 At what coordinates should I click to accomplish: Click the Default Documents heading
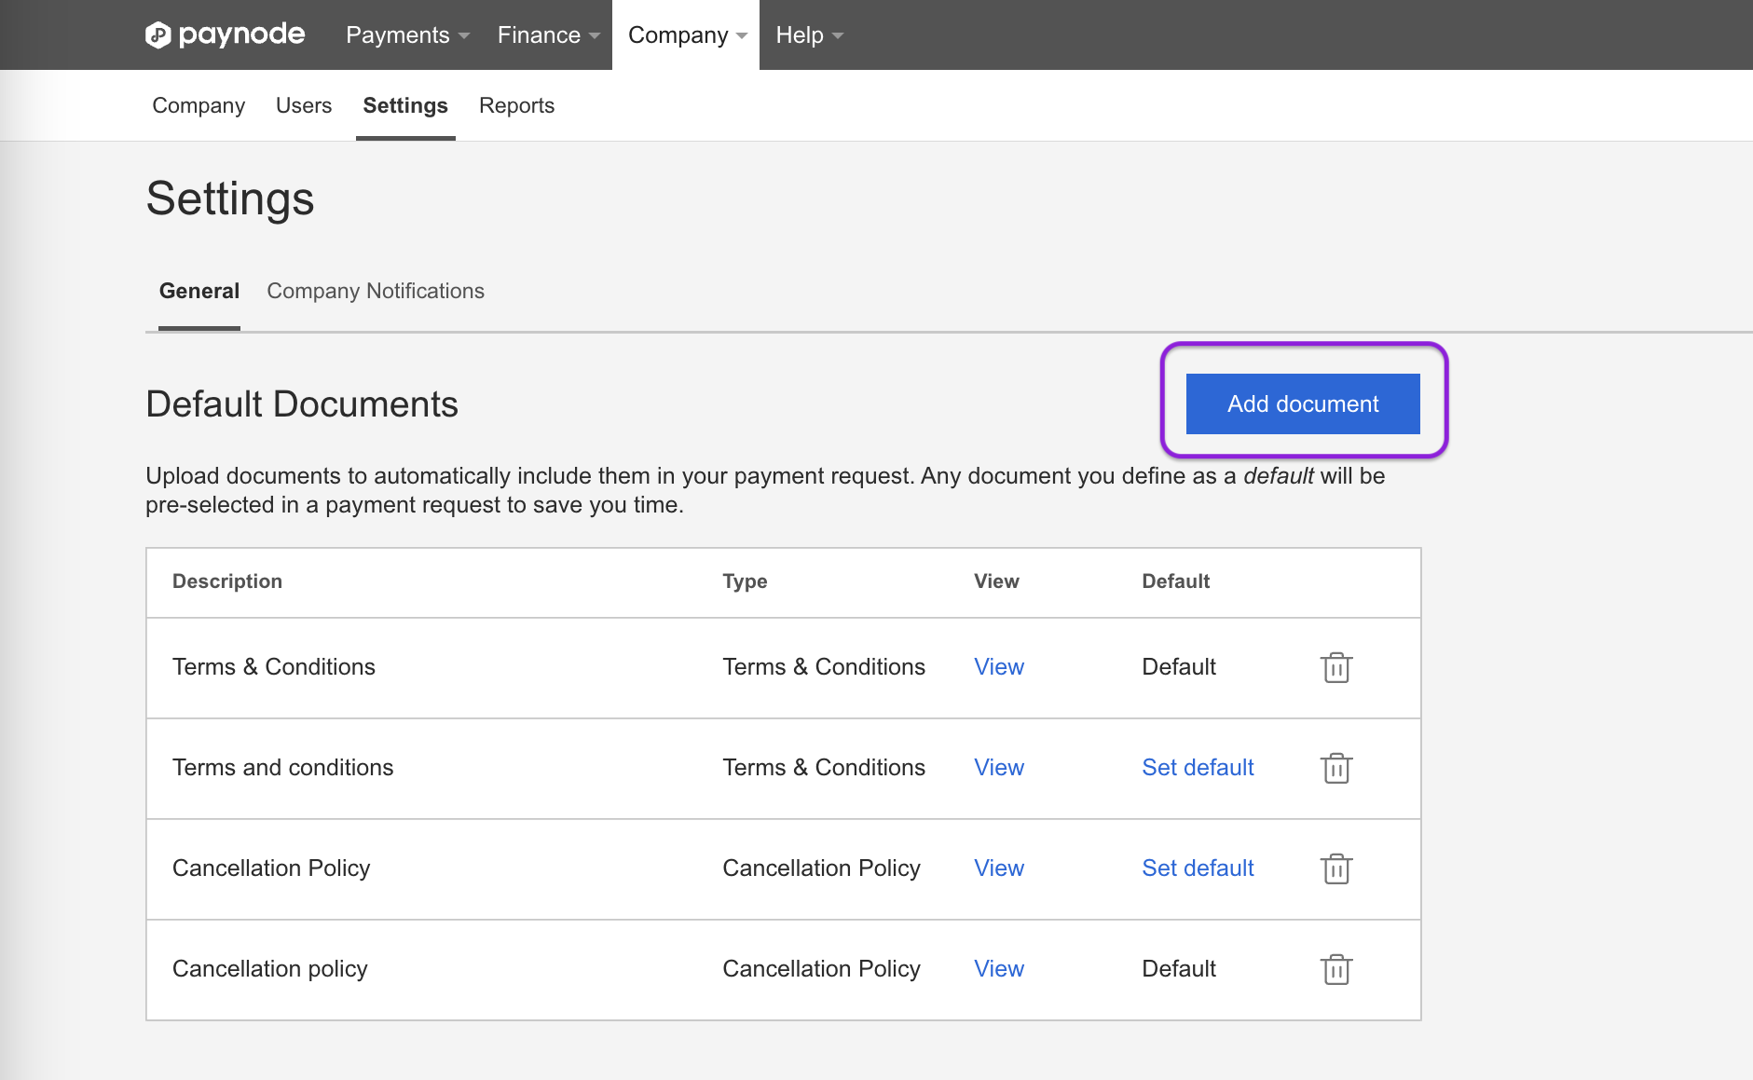point(302,404)
